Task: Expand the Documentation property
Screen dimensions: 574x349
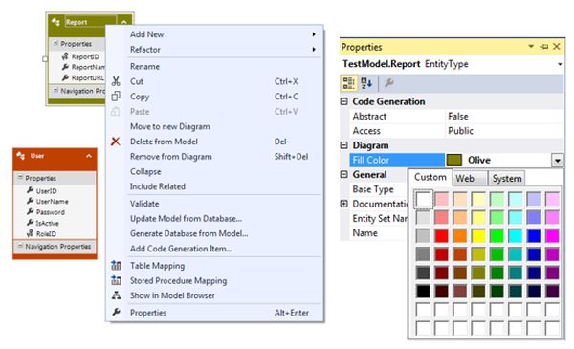Action: point(343,204)
